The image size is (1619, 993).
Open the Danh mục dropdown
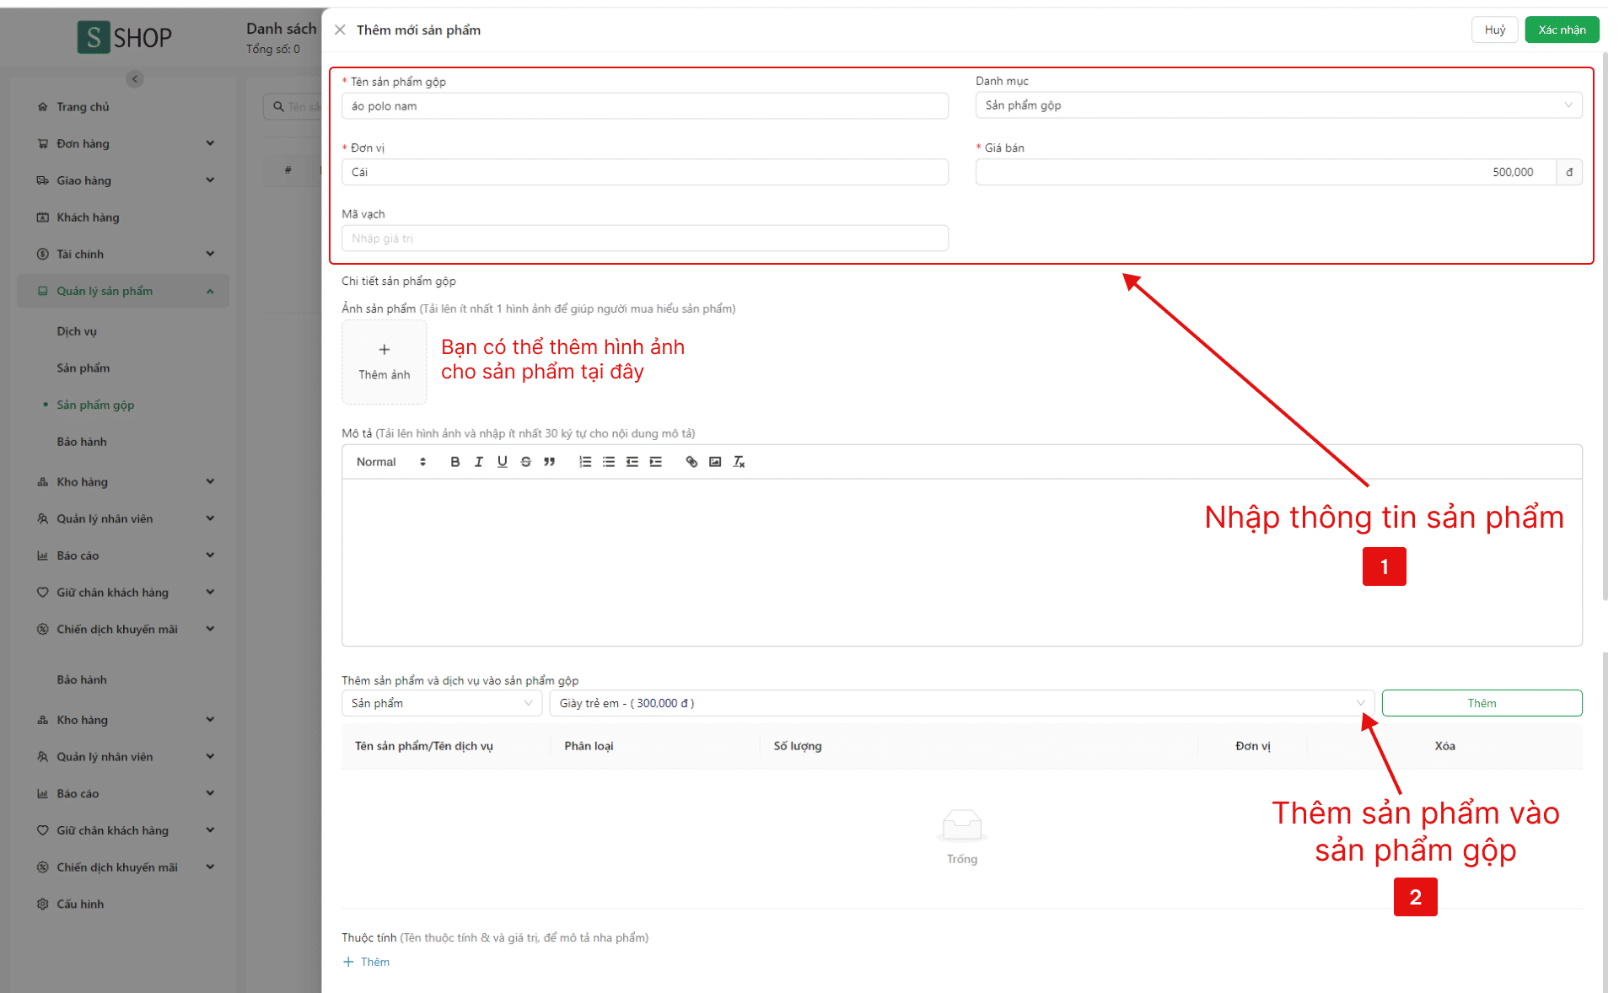[x=1277, y=105]
